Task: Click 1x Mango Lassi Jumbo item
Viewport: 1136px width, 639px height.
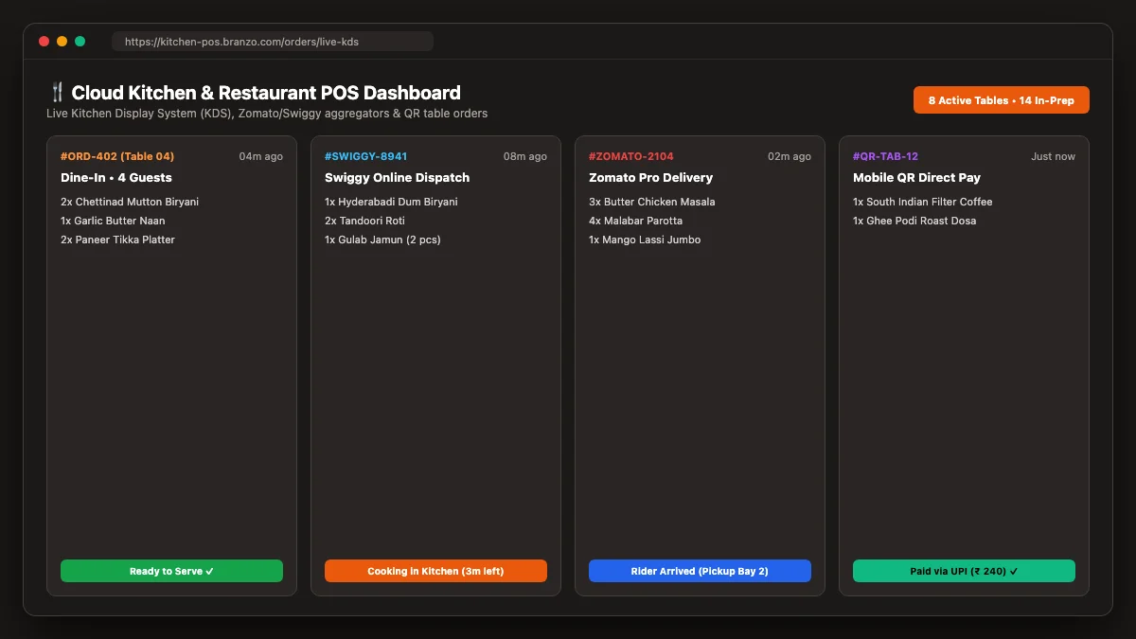Action: (x=645, y=240)
